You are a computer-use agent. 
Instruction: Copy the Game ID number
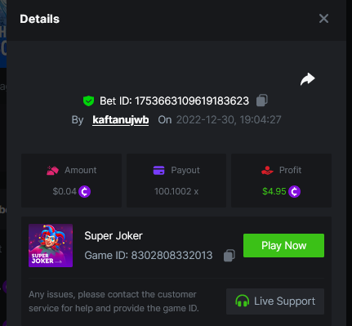[x=229, y=256]
